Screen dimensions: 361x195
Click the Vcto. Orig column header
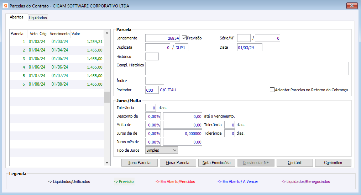(38, 34)
